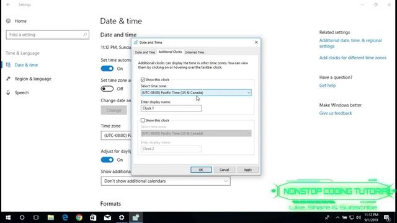Image resolution: width=397 pixels, height=223 pixels.
Task: Close the Date and Time dialog
Action: (256, 42)
